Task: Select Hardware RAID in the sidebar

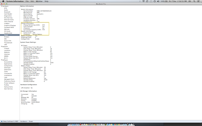Action: 9,27
